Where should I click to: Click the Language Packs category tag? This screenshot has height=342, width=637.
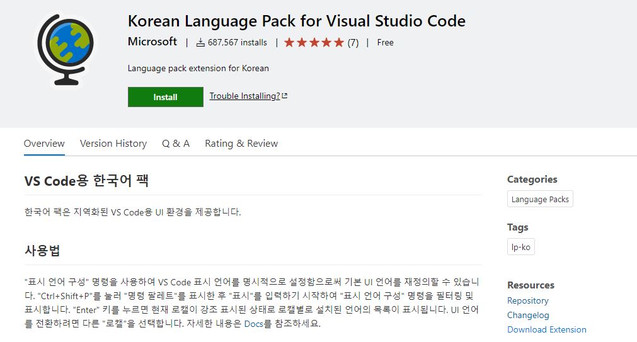click(540, 199)
